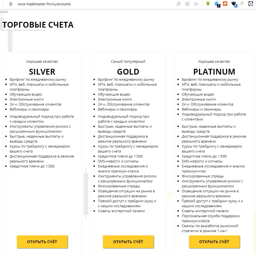Click the SILVER account heading
Viewport: 256px width, 255px height.
pos(42,72)
